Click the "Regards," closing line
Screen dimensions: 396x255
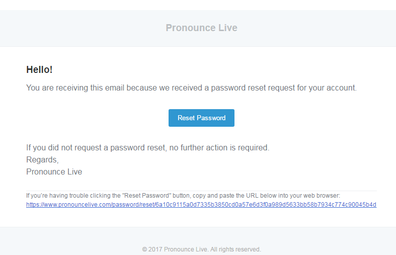(42, 160)
